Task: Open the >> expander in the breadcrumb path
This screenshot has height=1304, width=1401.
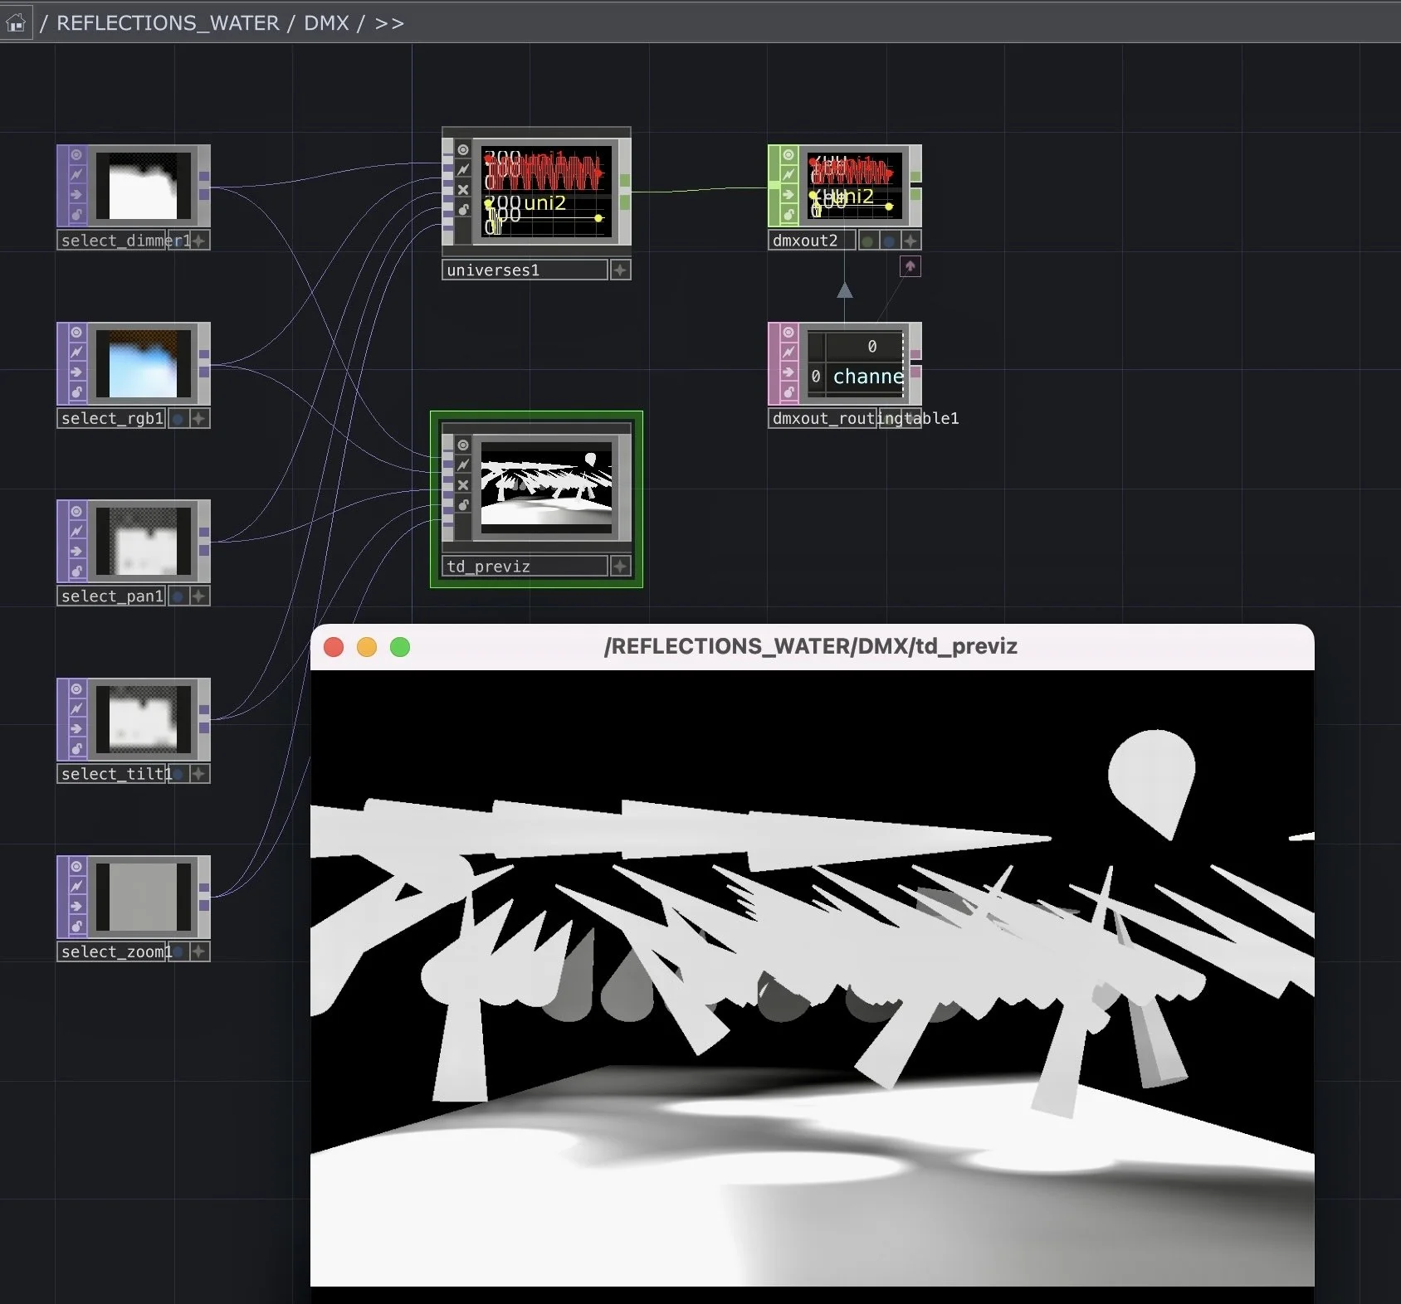Action: pyautogui.click(x=390, y=22)
